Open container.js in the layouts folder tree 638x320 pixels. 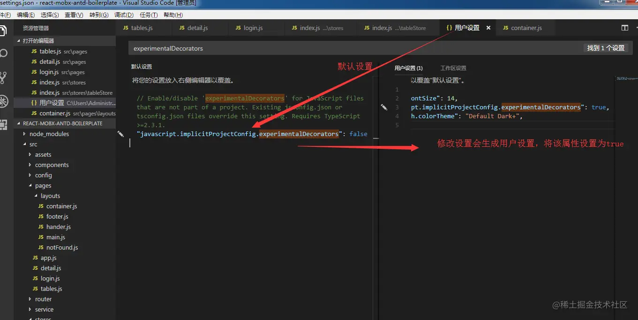point(65,206)
